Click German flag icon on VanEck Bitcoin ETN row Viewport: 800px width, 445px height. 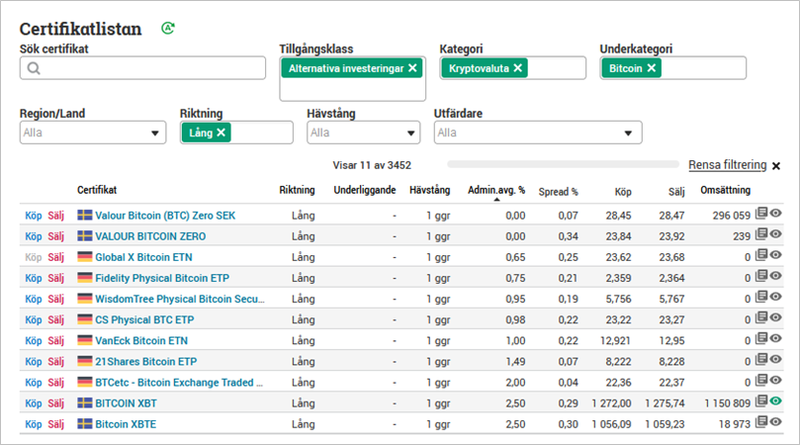(x=85, y=340)
